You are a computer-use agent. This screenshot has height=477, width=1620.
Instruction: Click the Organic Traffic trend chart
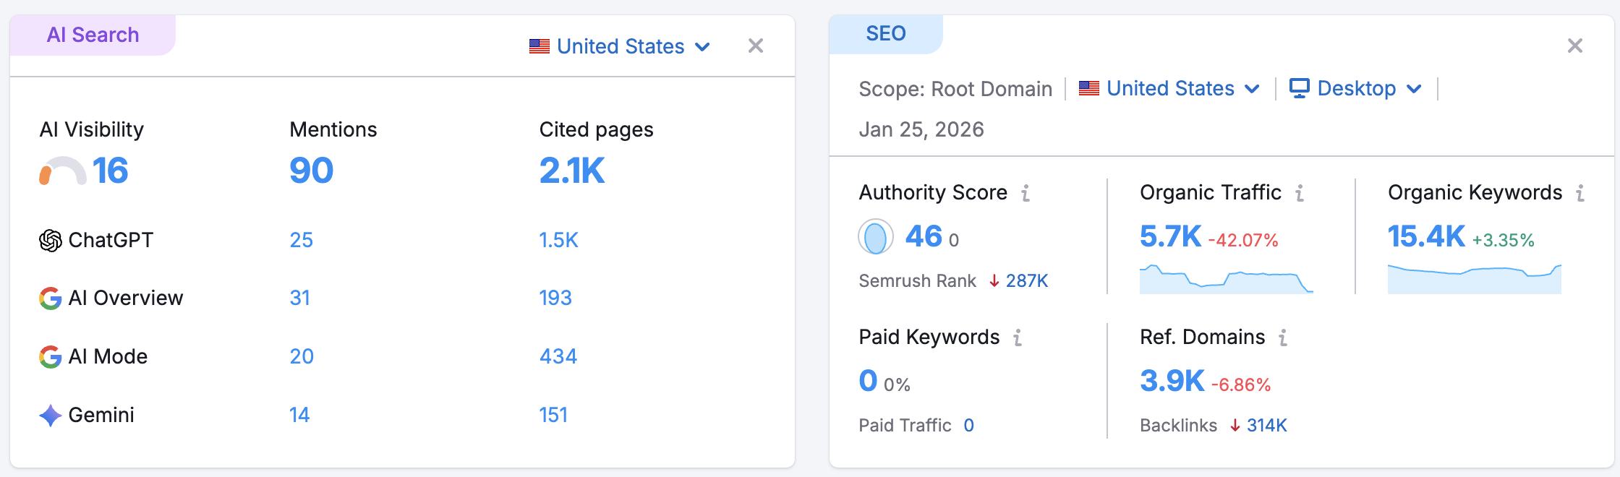[1226, 280]
